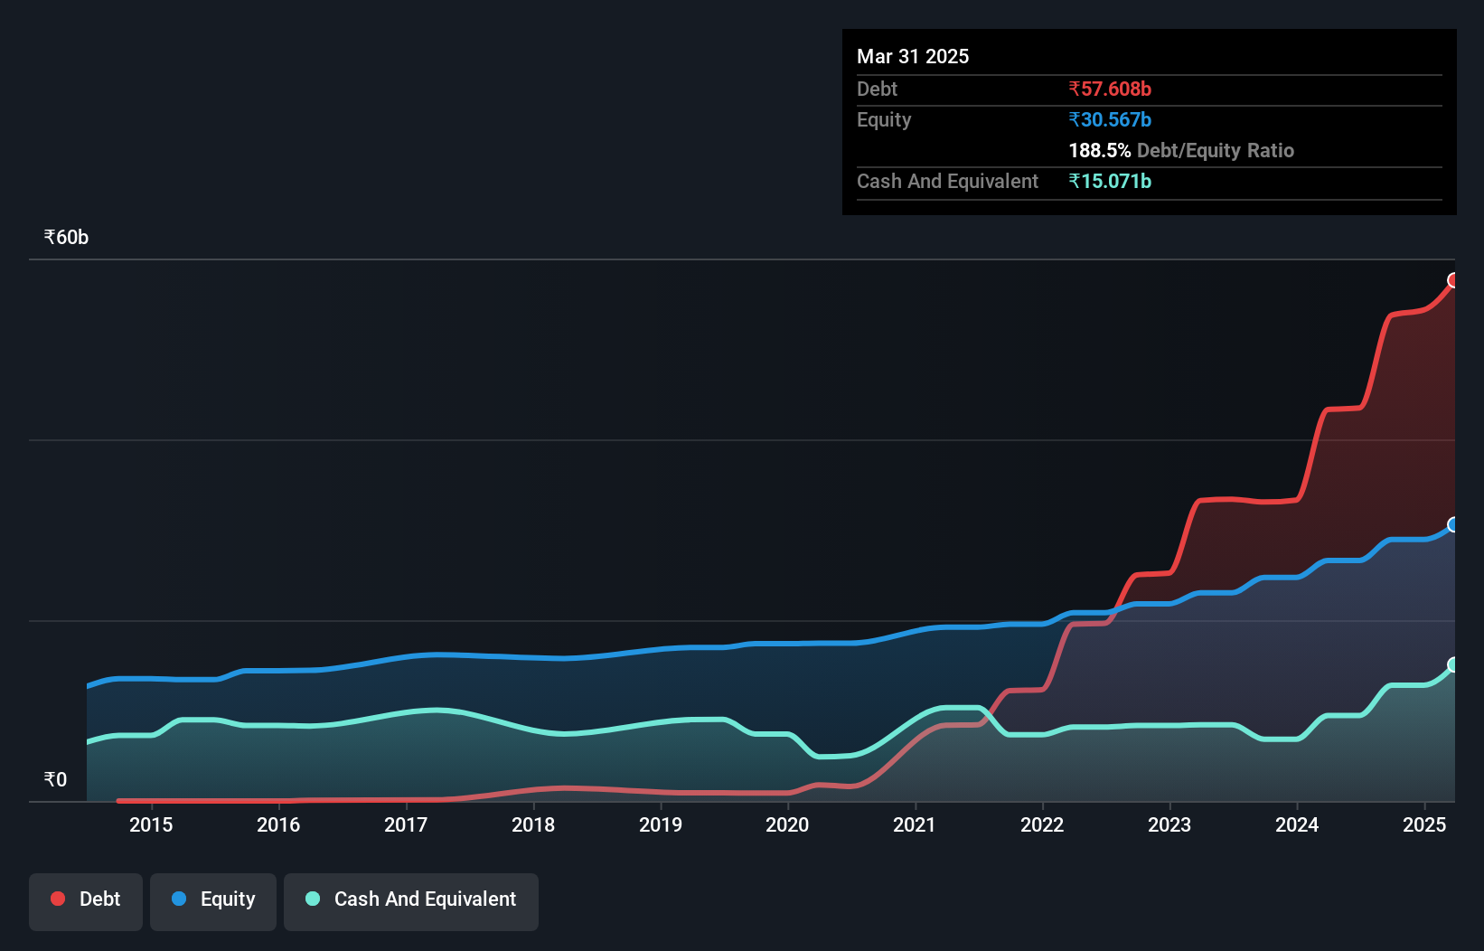The width and height of the screenshot is (1484, 951).
Task: Toggle the Equity series legend button
Action: coord(213,901)
